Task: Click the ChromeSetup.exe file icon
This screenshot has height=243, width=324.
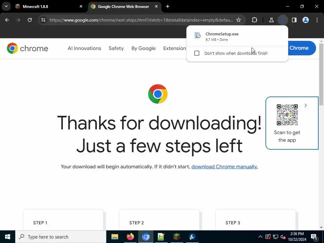Action: 197,35
